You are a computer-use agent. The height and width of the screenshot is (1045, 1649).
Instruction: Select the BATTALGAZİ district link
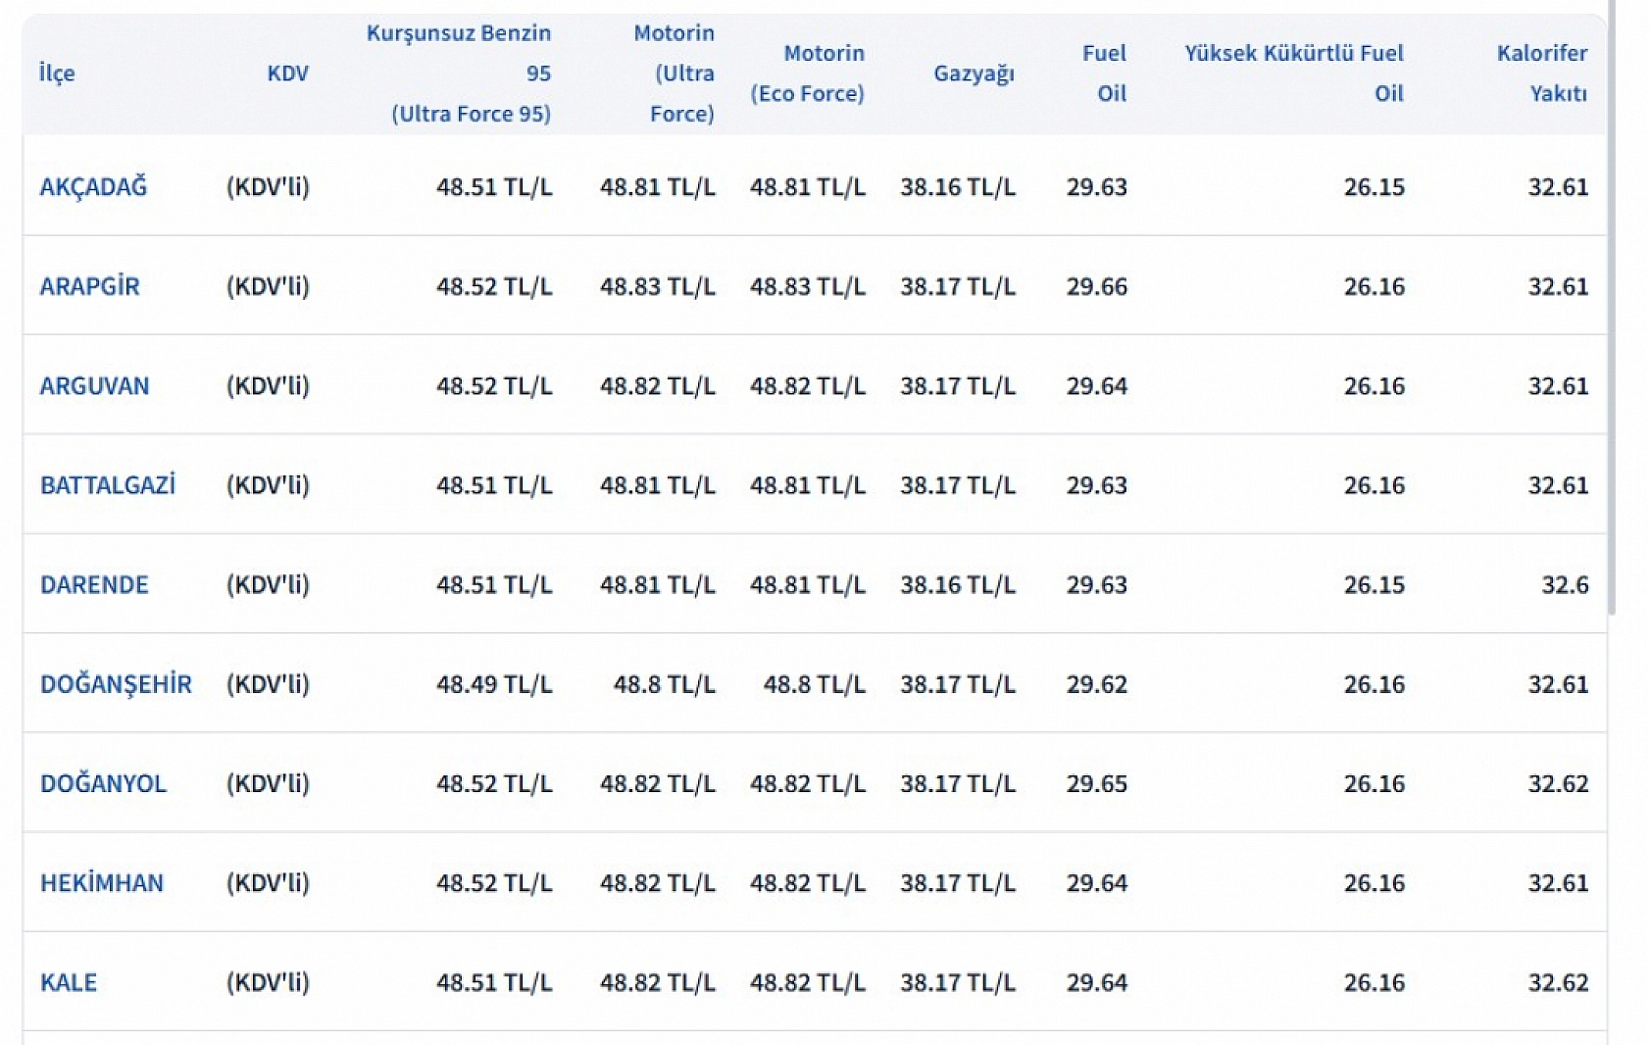pos(107,485)
